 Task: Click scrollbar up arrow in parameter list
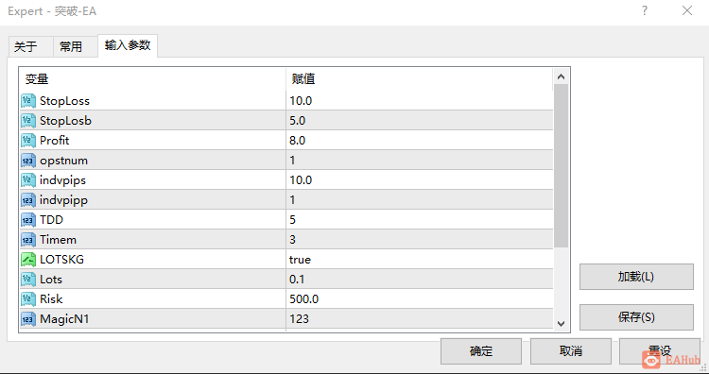tap(562, 76)
